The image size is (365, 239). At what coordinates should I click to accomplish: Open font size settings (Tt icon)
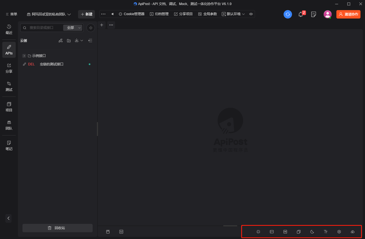coord(326,232)
